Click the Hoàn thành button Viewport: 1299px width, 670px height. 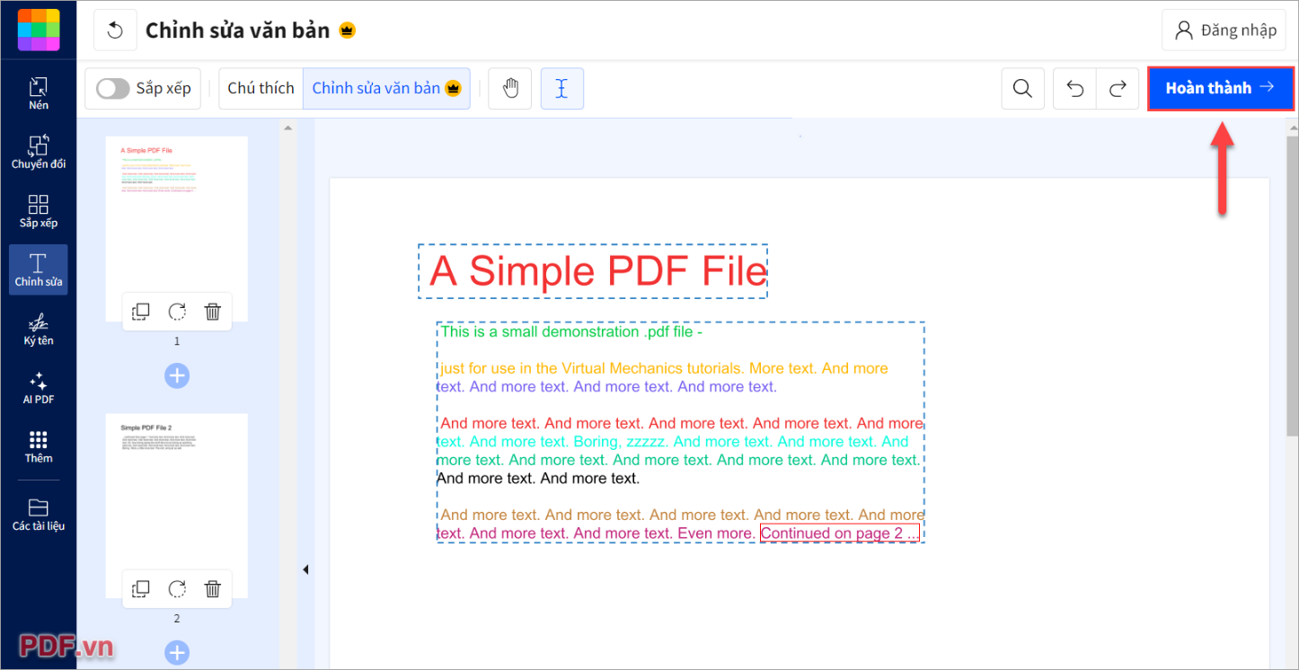[1221, 88]
